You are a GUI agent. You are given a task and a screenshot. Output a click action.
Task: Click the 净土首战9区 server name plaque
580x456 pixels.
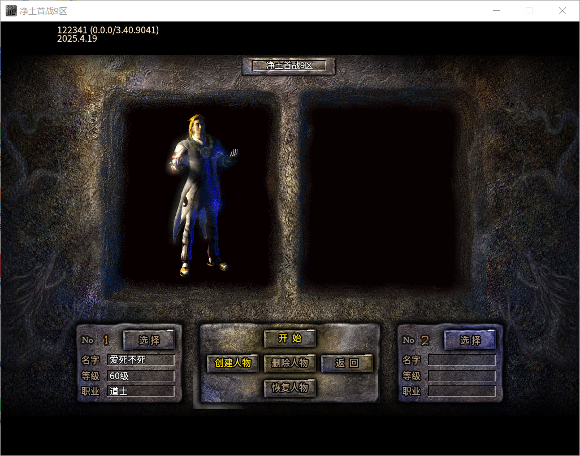(x=289, y=66)
